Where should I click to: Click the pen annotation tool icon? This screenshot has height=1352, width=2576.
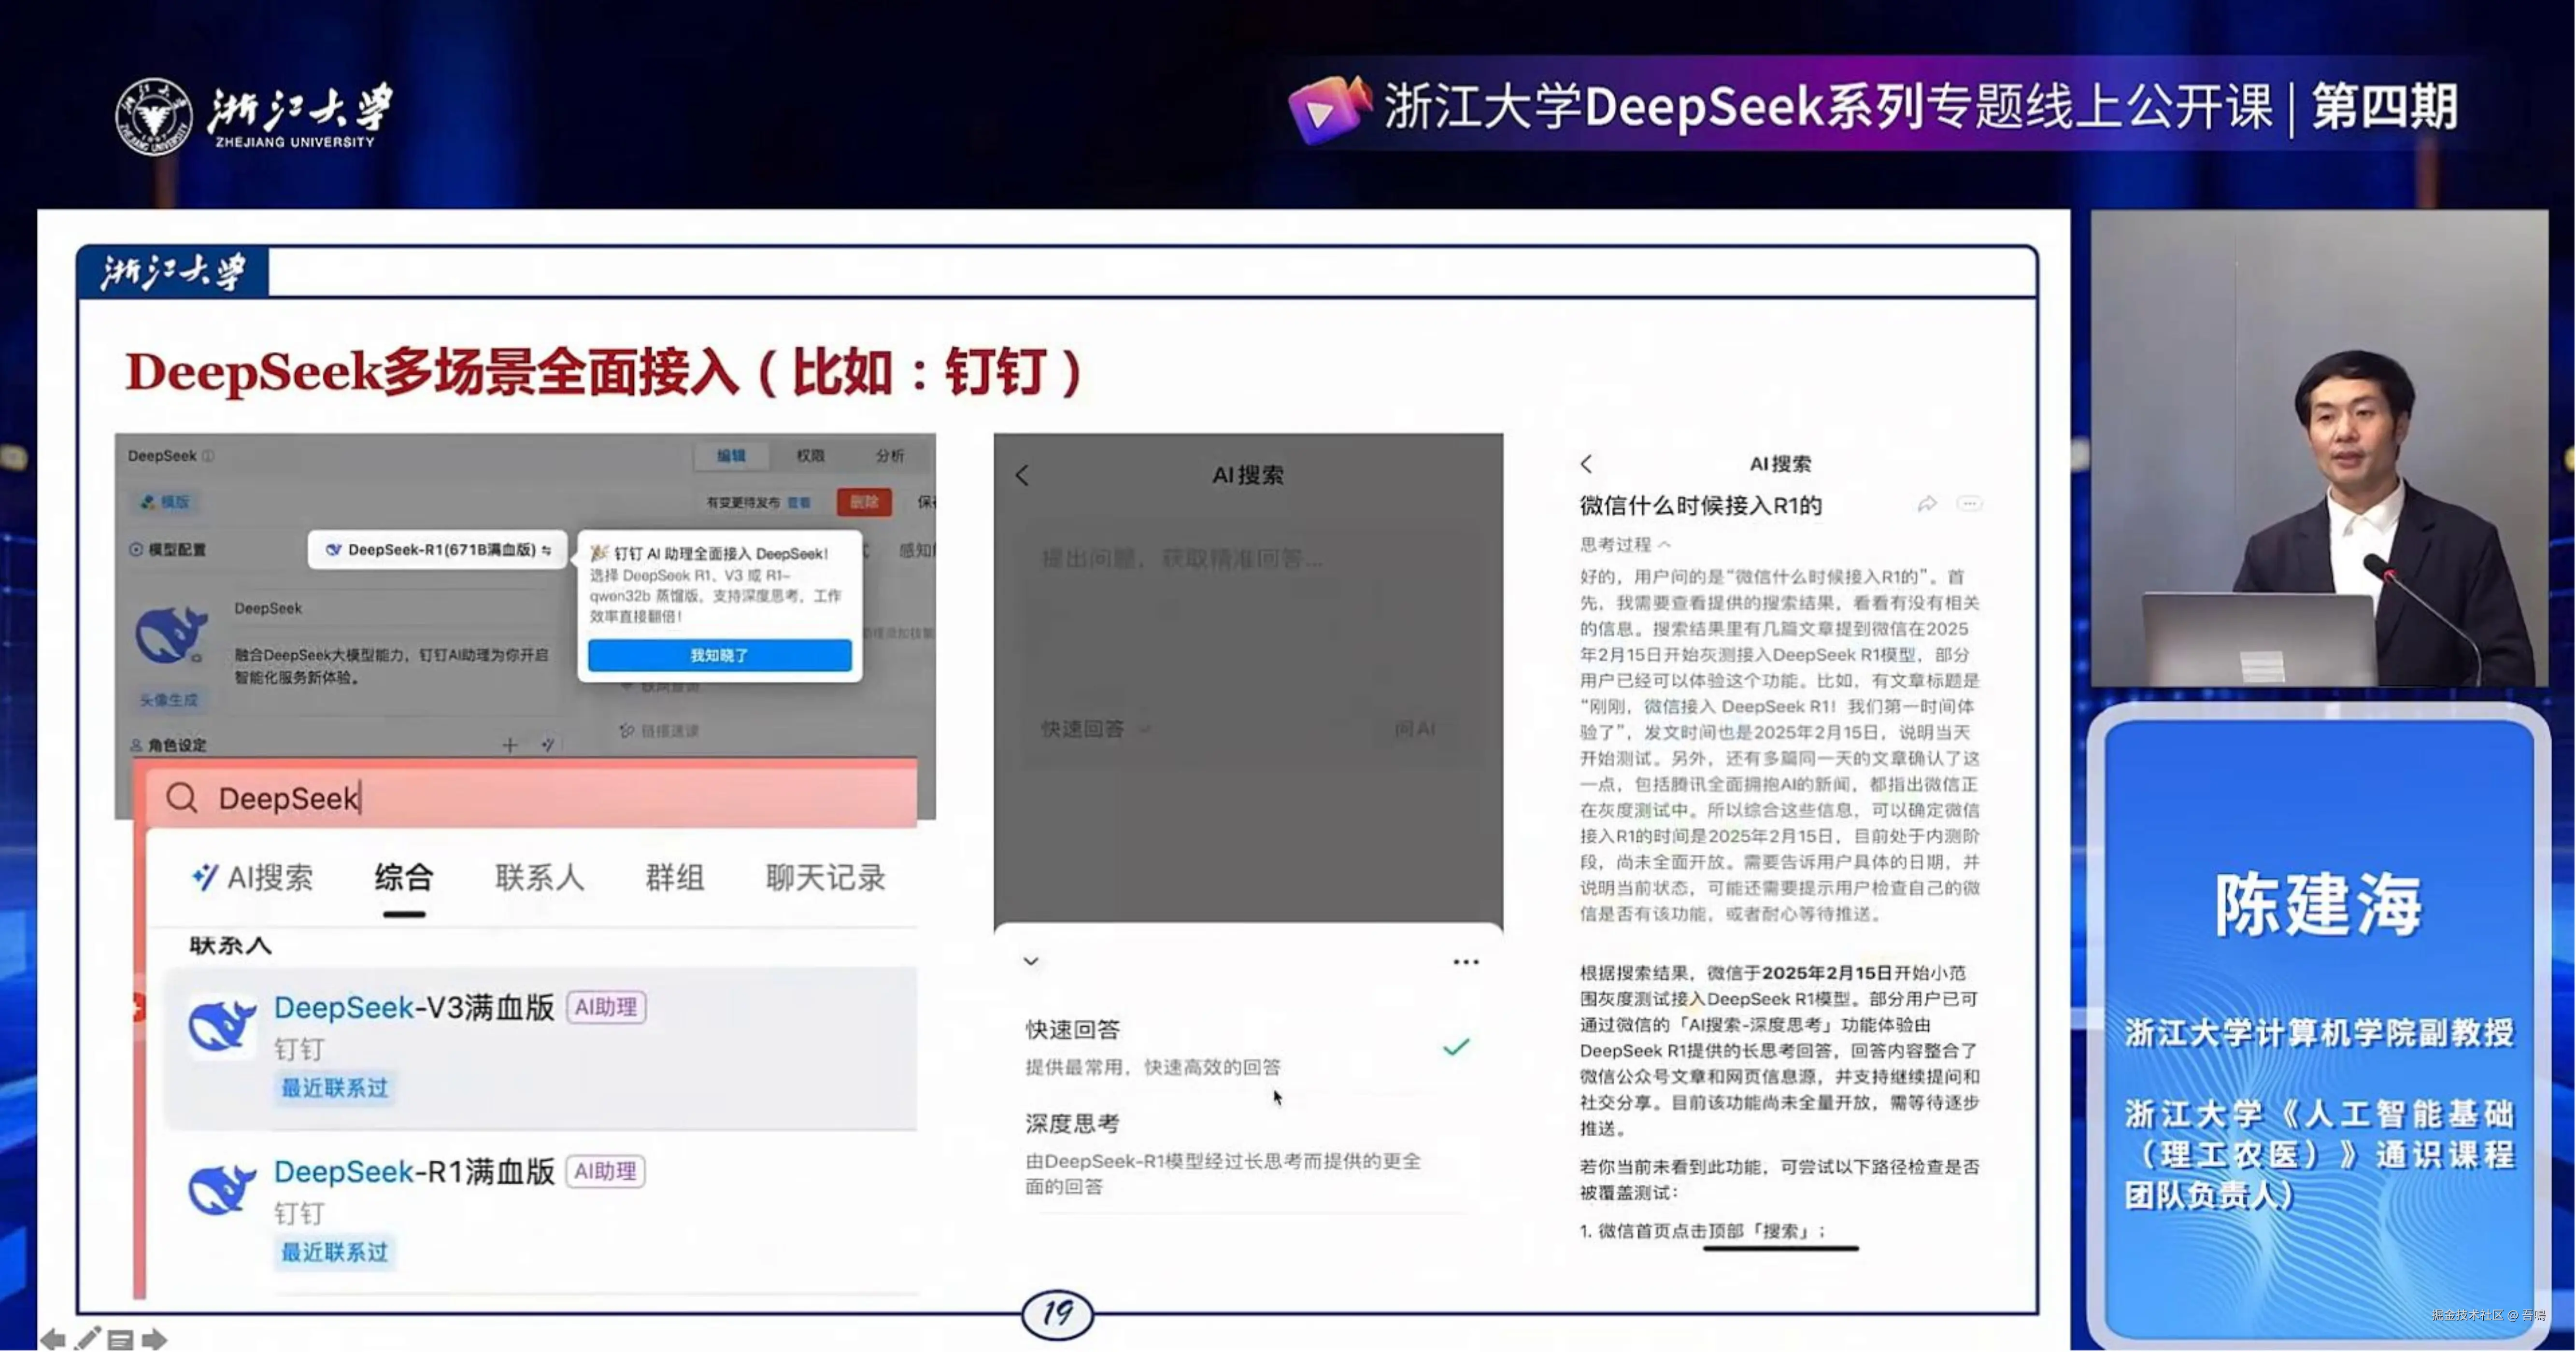[88, 1338]
